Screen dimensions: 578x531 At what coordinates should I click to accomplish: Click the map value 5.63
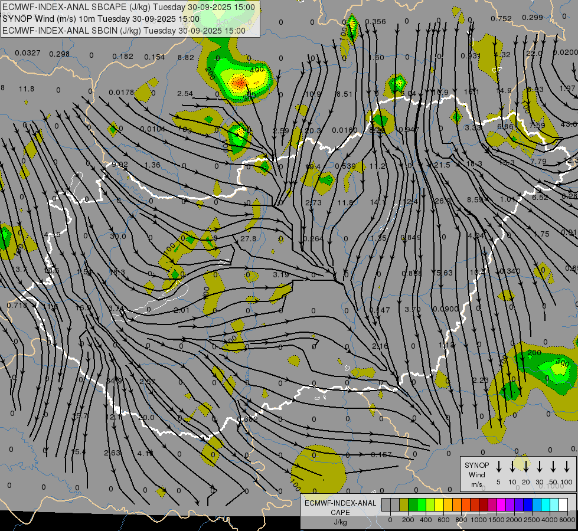pos(444,273)
